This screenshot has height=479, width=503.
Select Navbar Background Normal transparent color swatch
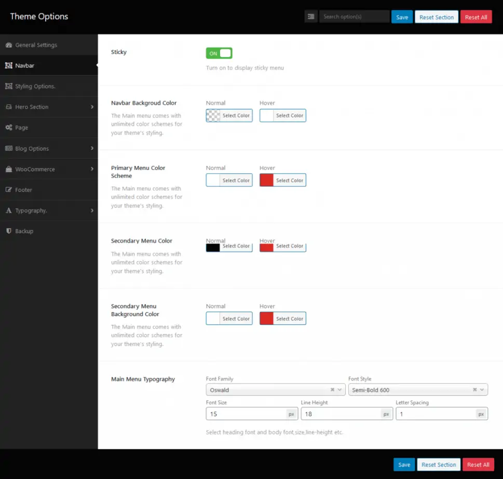213,116
